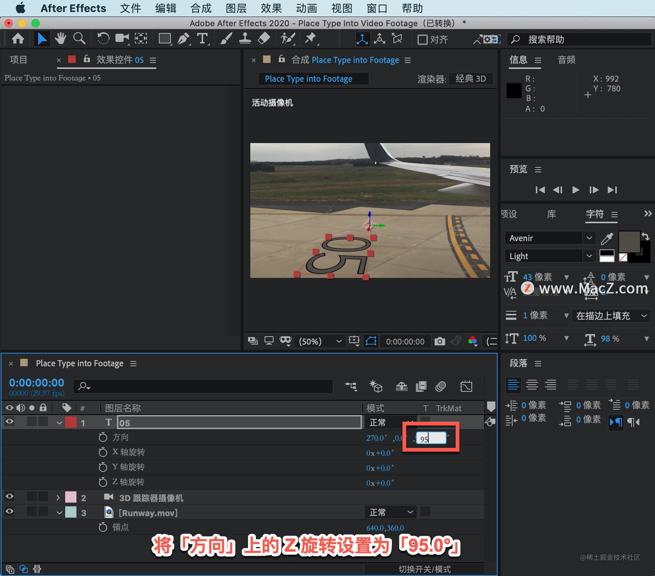
Task: Toggle stopwatch for 方向 property
Action: coord(103,437)
